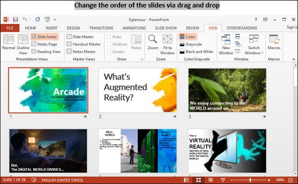The height and width of the screenshot is (184, 298).
Task: Click the Sign in link
Action: 292,27
